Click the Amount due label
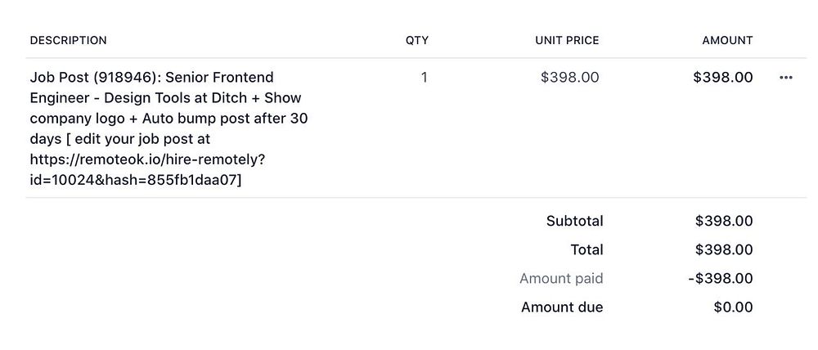The width and height of the screenshot is (818, 350). (562, 307)
